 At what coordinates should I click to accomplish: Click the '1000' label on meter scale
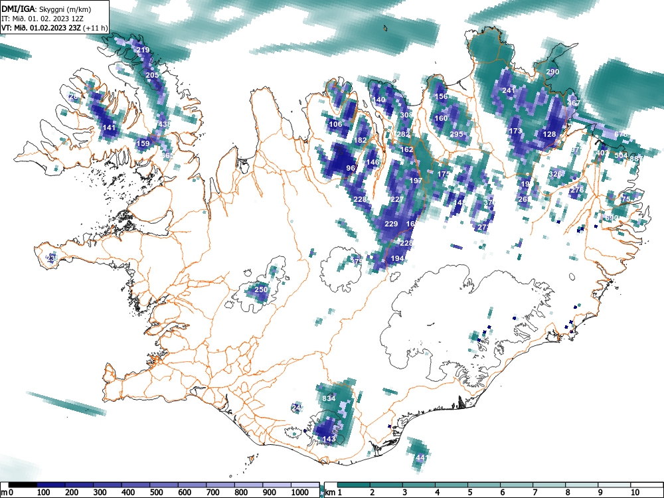(300, 493)
